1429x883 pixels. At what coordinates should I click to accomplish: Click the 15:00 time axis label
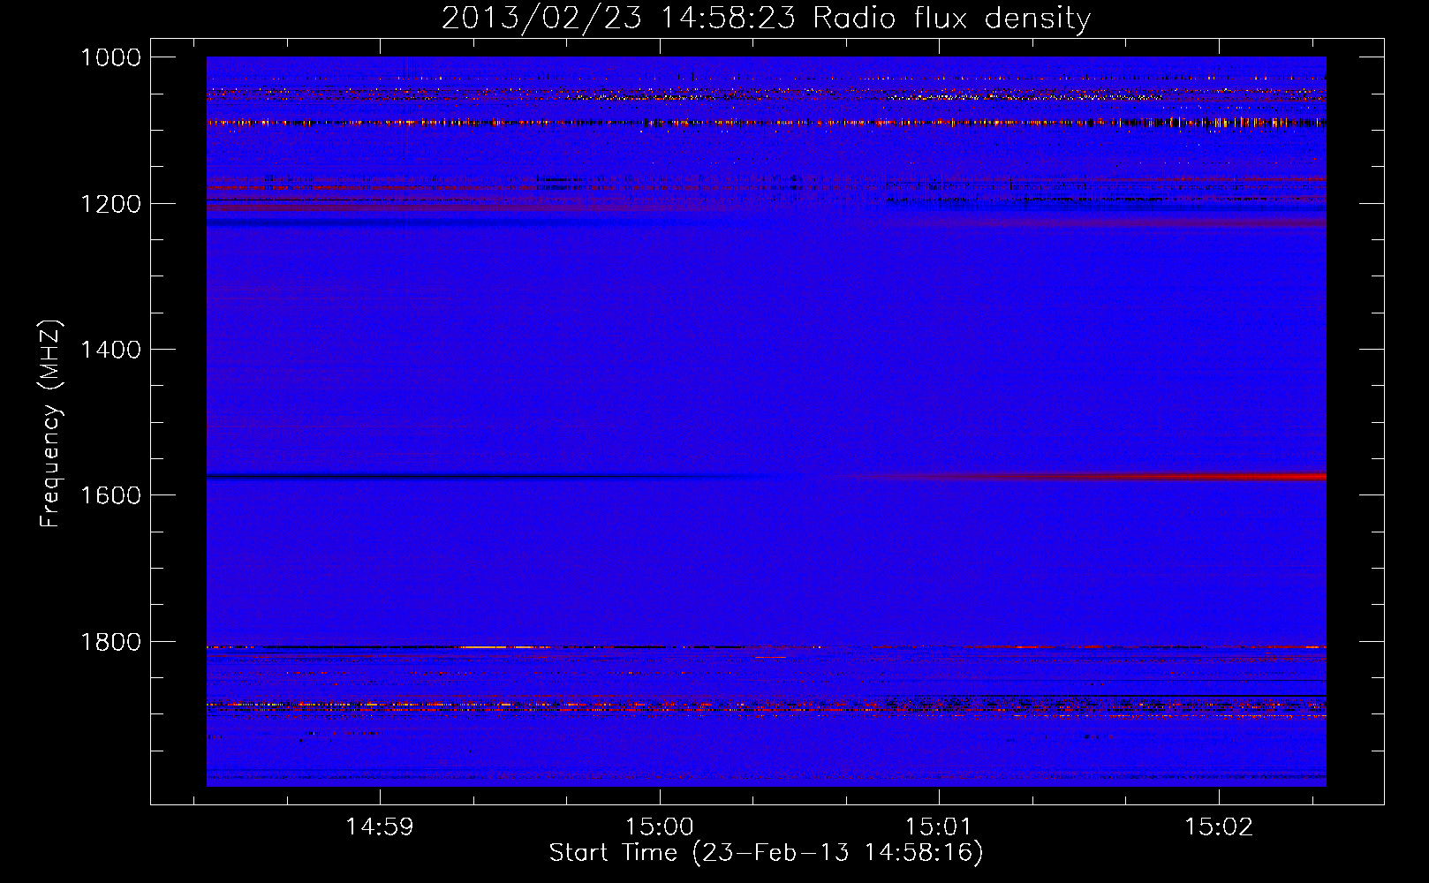pyautogui.click(x=659, y=827)
